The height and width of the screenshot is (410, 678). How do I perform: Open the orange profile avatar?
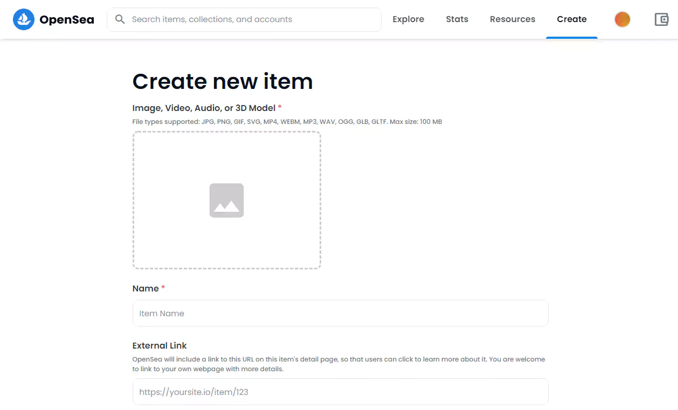622,19
